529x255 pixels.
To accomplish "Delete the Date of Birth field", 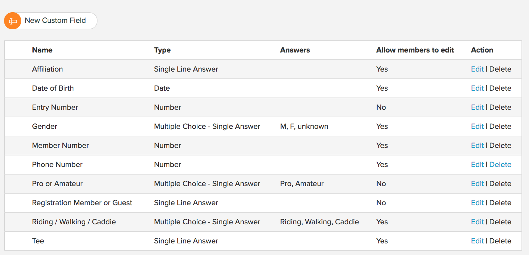I will pyautogui.click(x=500, y=88).
